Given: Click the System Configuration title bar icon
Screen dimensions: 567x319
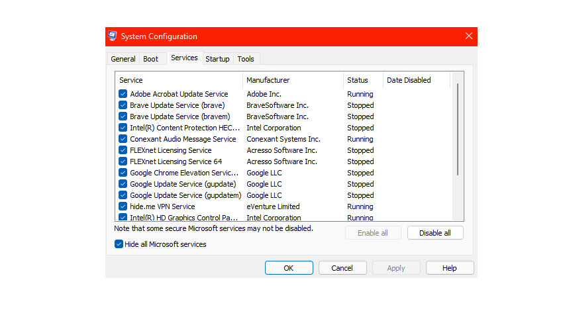Looking at the screenshot, I should pos(112,36).
